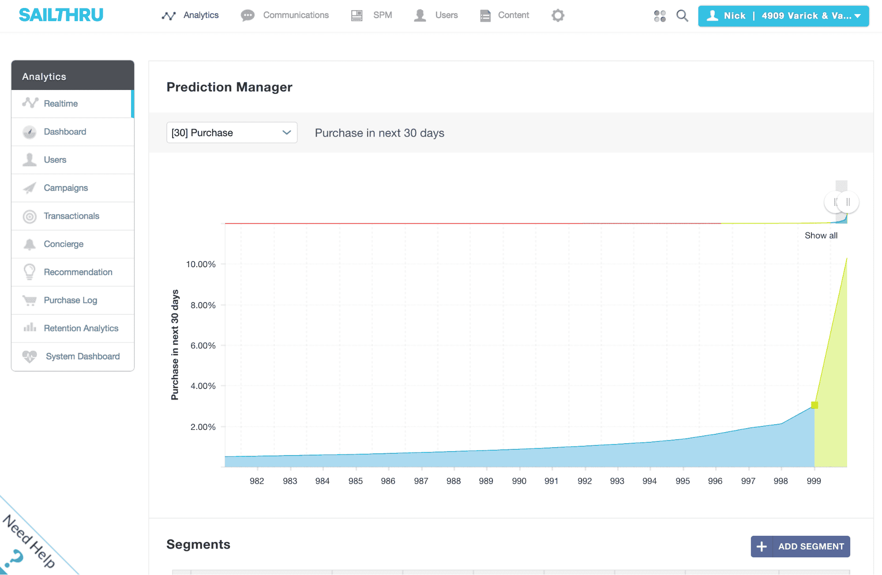The height and width of the screenshot is (575, 882).
Task: Click the Recommendation lightbulb icon
Action: [x=30, y=272]
